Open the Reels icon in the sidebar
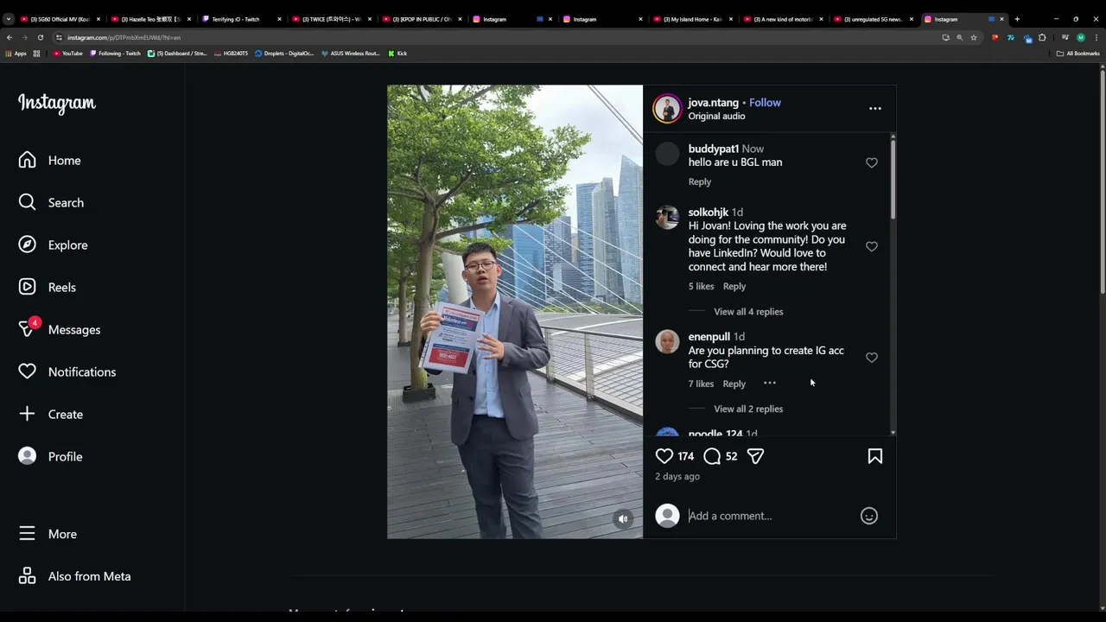The height and width of the screenshot is (622, 1106). (28, 287)
